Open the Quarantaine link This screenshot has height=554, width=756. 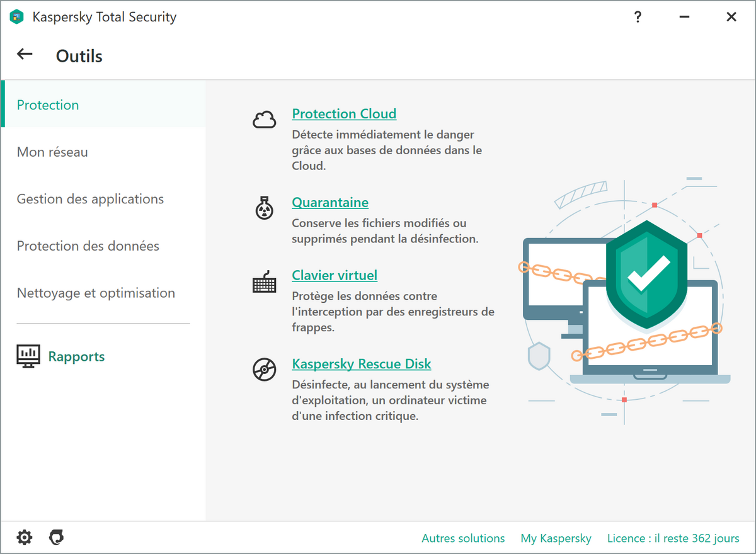pos(330,203)
